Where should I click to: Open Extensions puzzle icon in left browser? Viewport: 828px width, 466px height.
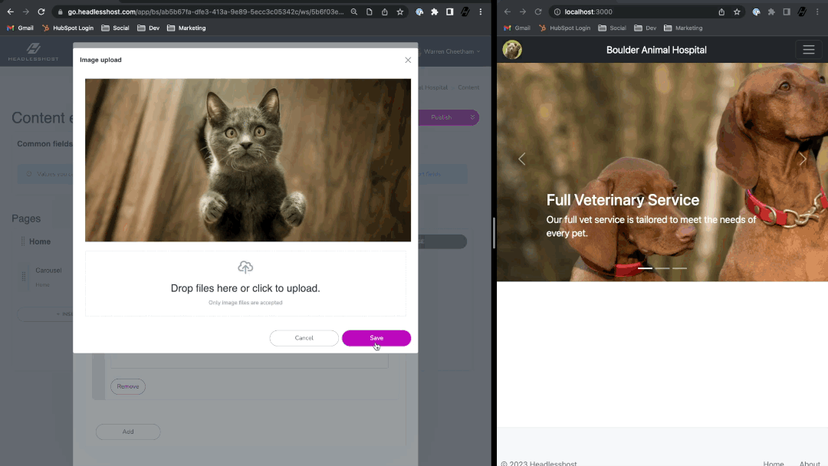tap(435, 12)
